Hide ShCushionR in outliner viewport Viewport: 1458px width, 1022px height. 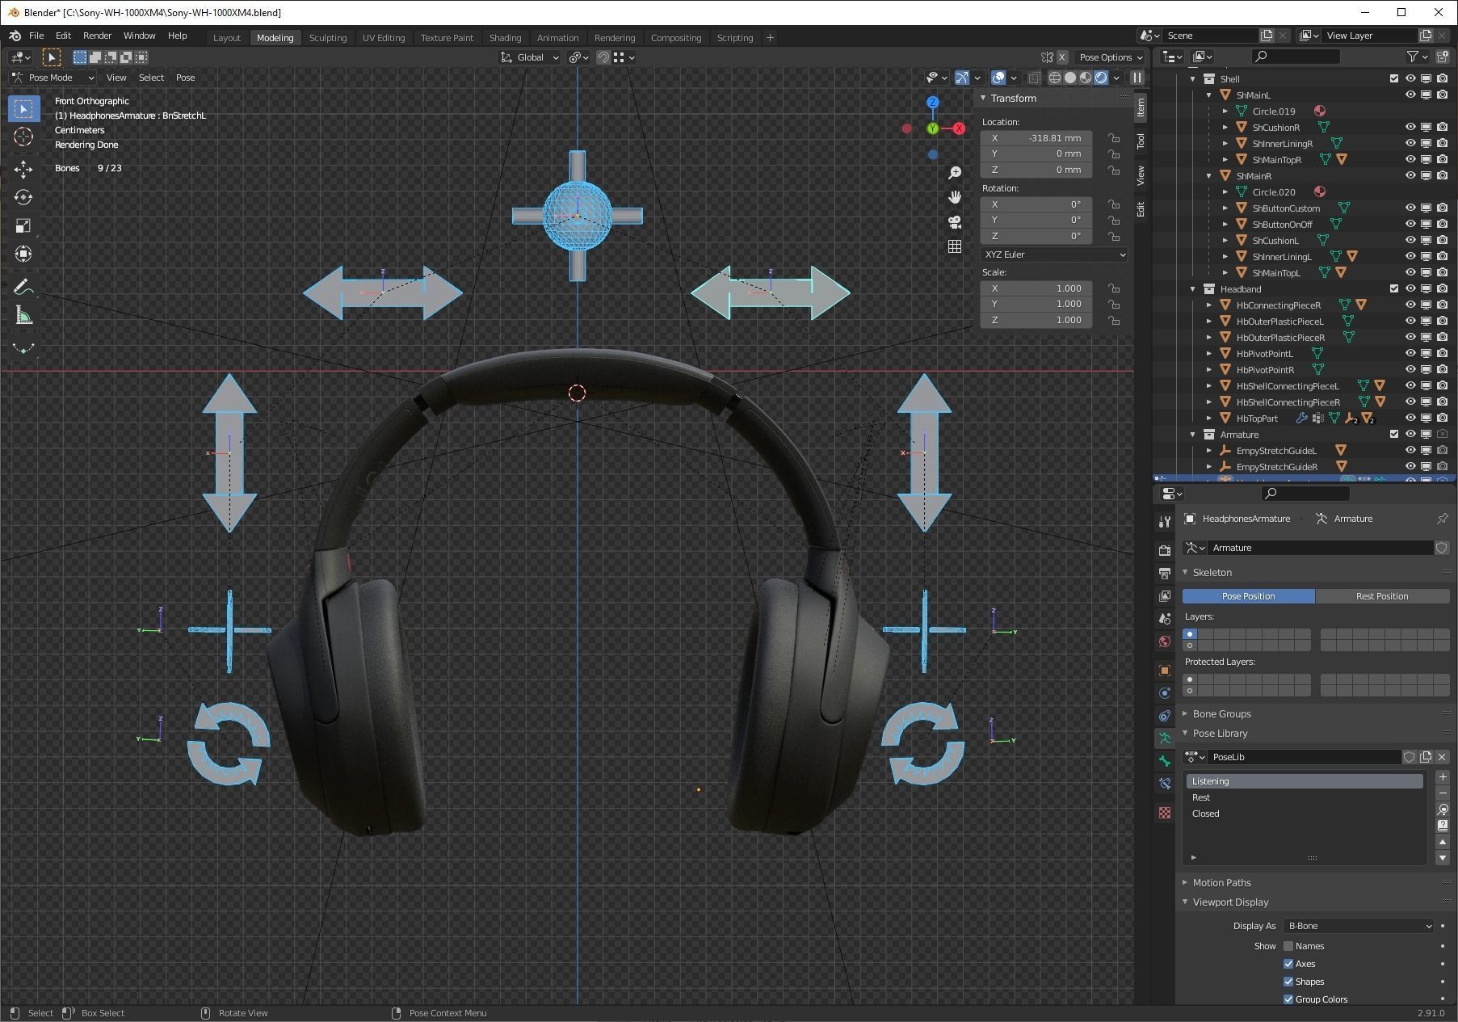(1410, 127)
